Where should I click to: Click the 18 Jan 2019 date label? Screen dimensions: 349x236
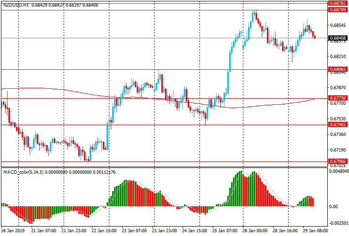pos(13,231)
